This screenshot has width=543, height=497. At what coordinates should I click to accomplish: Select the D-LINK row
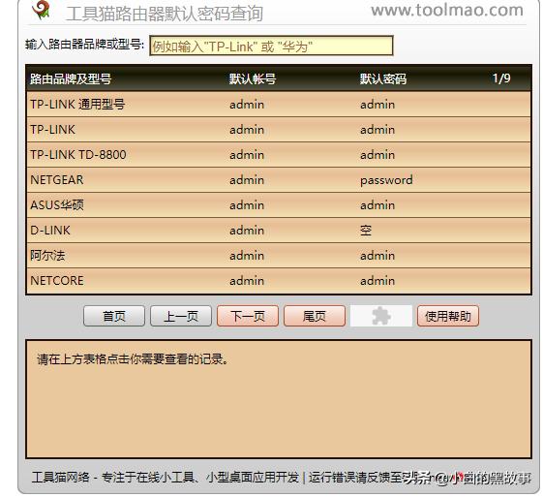coord(279,231)
